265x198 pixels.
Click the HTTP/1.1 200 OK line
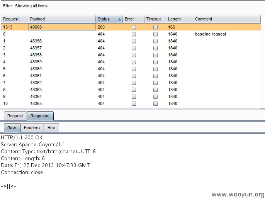[22, 137]
